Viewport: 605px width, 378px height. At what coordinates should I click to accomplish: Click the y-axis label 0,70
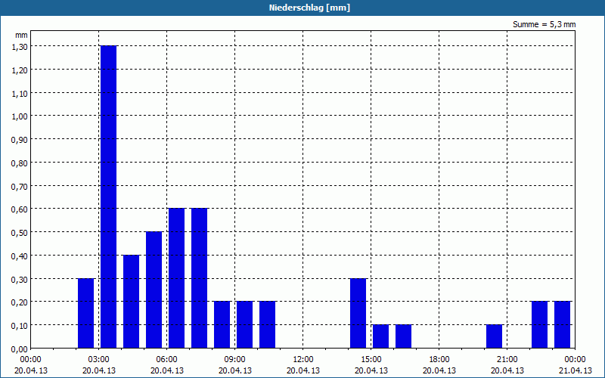[x=20, y=186]
